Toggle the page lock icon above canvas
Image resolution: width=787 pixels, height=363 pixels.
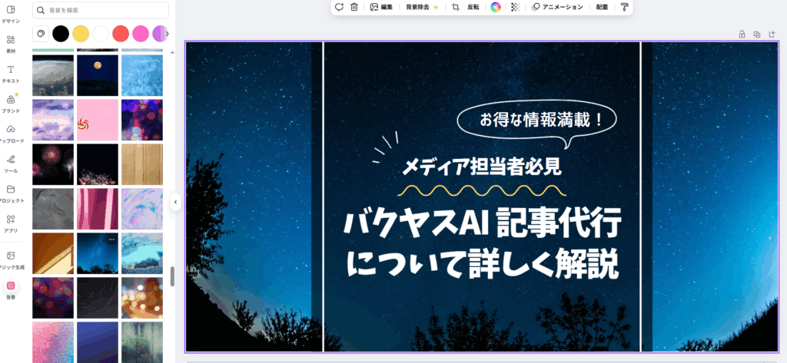tap(742, 35)
